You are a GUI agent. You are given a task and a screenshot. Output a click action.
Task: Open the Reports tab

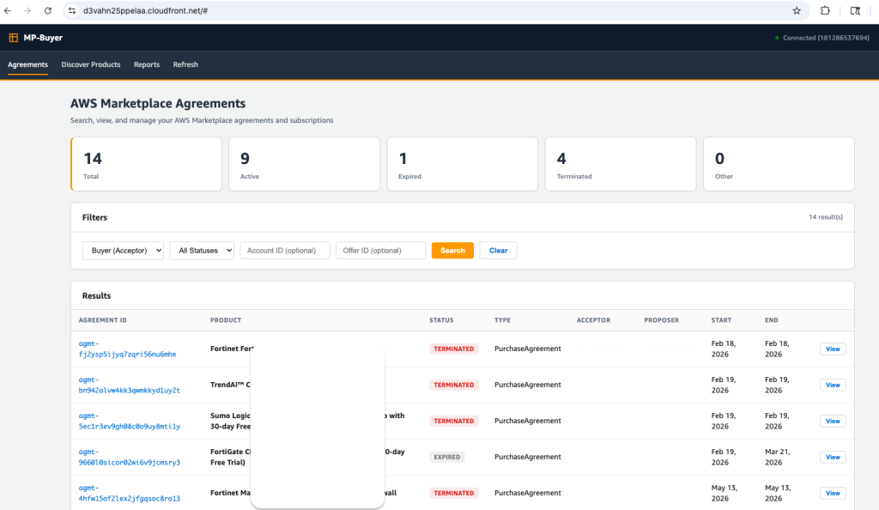[147, 64]
